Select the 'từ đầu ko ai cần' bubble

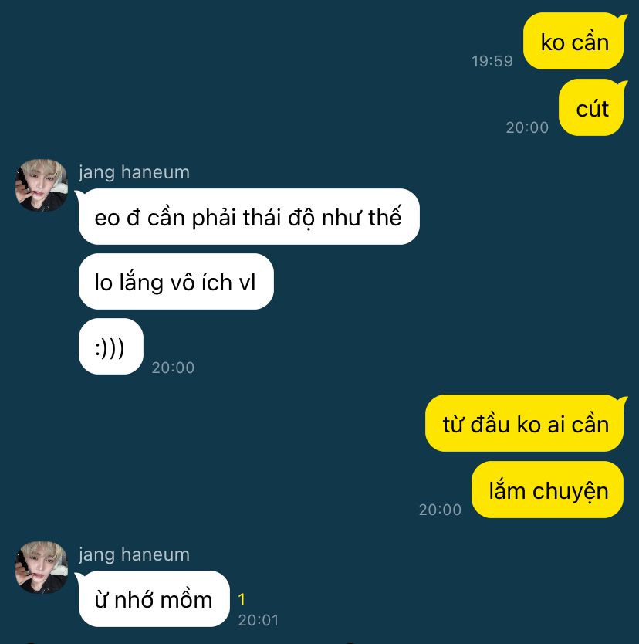[526, 423]
